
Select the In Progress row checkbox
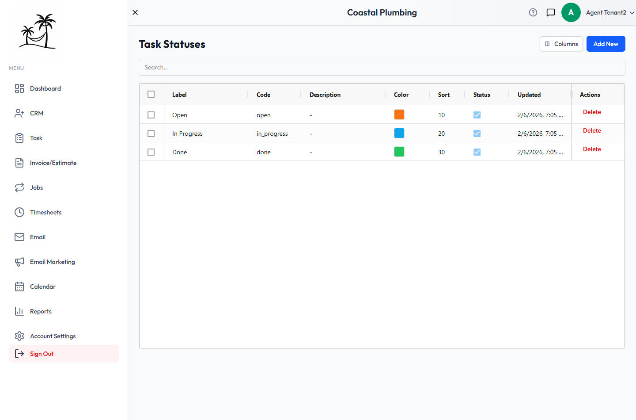point(151,134)
